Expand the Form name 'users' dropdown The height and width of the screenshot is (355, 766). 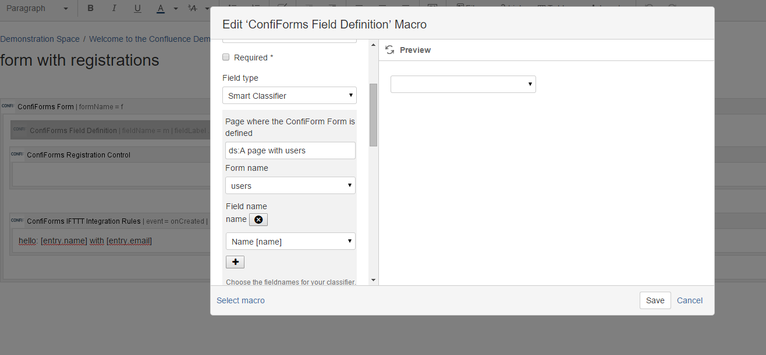click(290, 185)
